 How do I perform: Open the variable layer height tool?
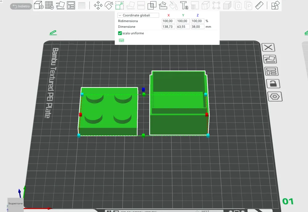point(82,5)
